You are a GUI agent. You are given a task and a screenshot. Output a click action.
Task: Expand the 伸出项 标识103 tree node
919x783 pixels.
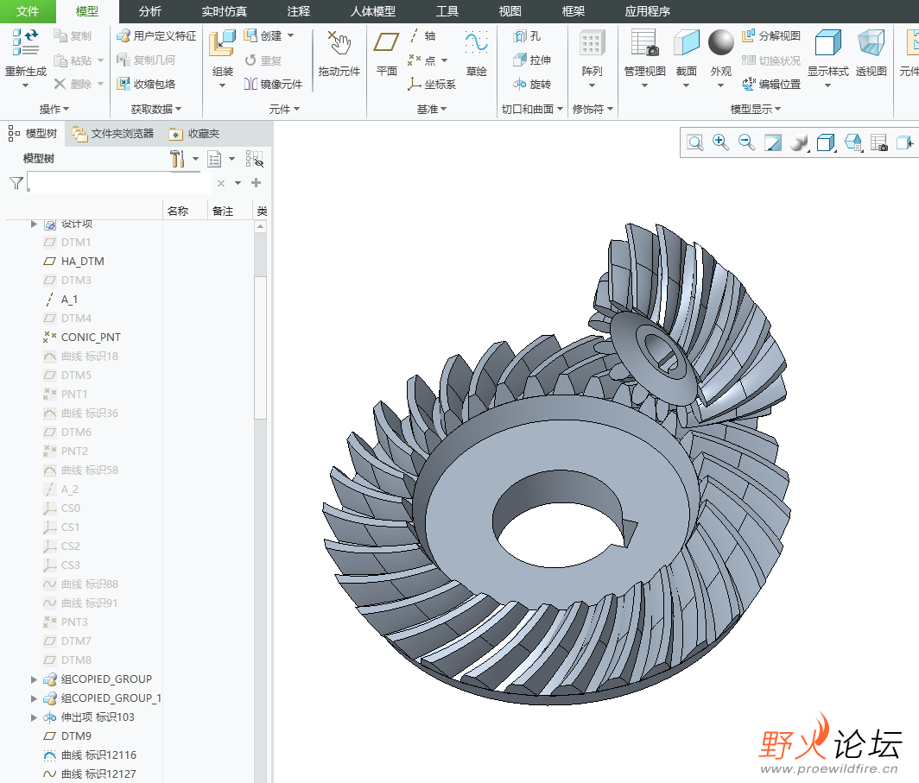tap(35, 717)
